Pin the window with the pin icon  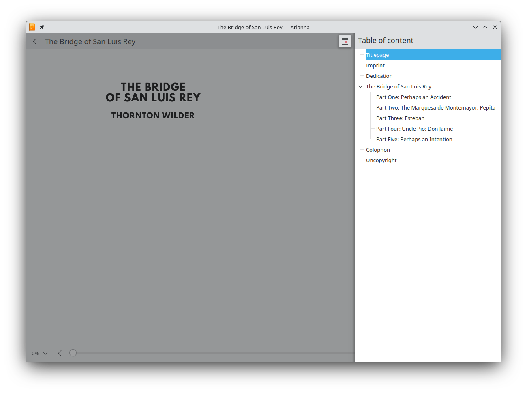pos(42,27)
